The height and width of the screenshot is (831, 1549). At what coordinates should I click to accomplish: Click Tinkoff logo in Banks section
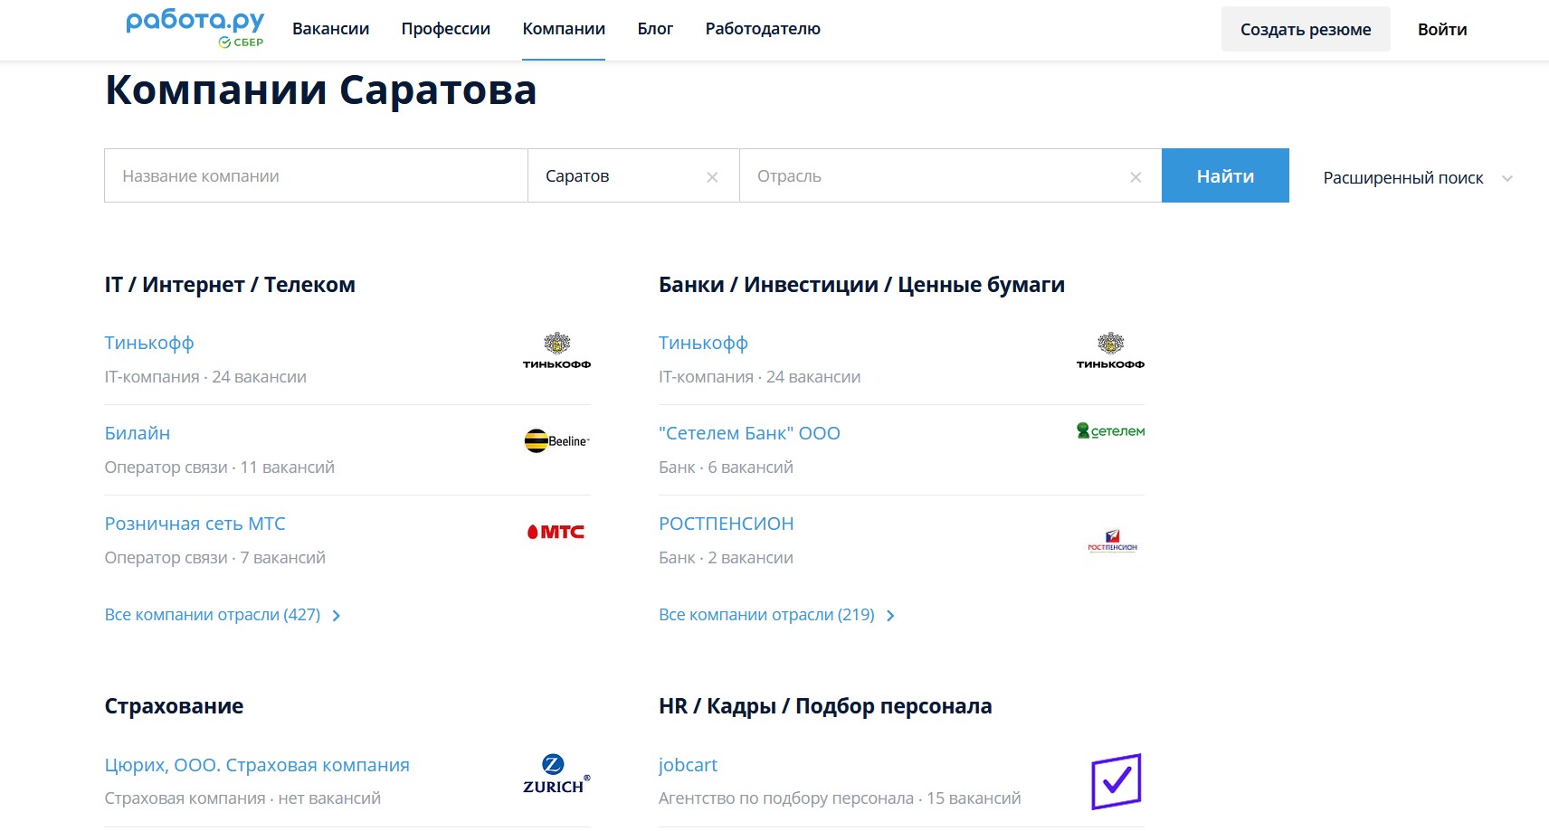coord(1110,351)
